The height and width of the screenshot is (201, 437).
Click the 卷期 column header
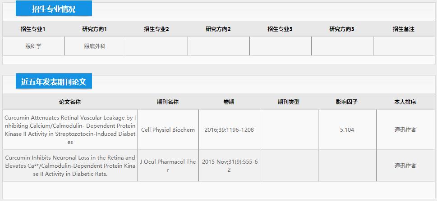point(229,102)
